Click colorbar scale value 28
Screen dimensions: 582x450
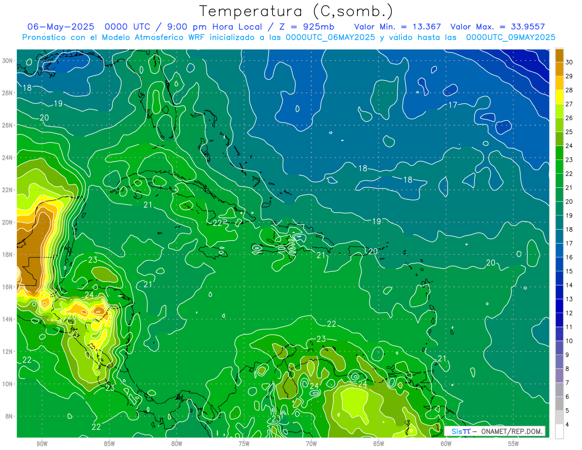coord(569,90)
